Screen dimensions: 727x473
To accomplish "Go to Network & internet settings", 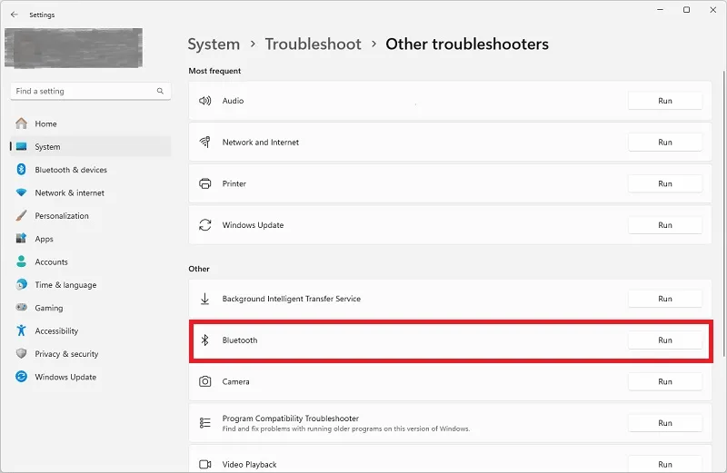I will click(90, 192).
